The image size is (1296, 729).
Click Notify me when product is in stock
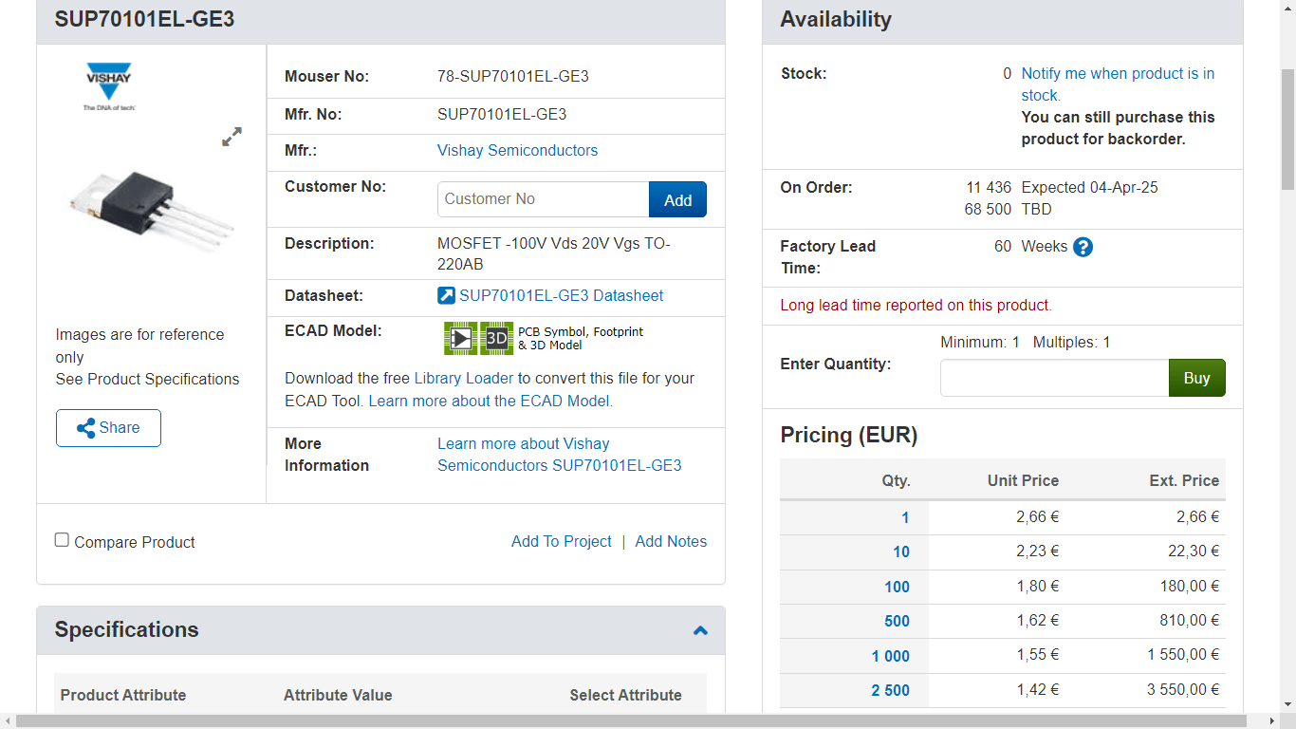point(1118,84)
